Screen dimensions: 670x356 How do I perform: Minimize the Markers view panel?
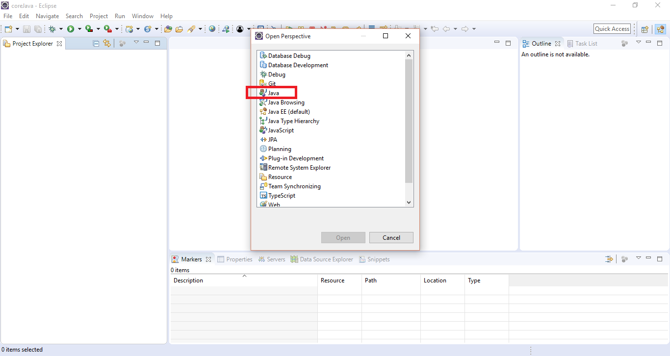coord(648,257)
